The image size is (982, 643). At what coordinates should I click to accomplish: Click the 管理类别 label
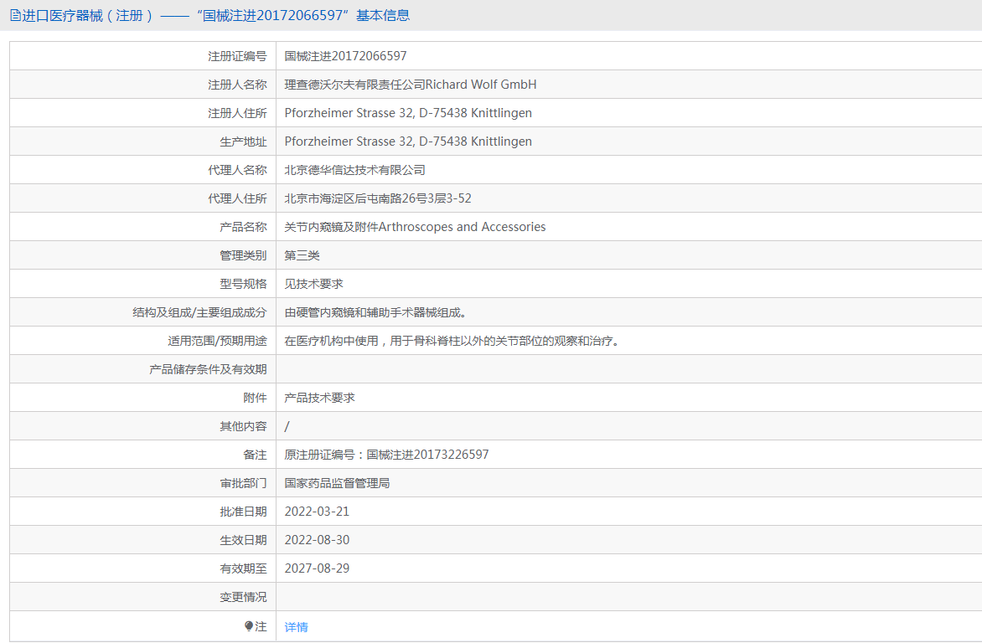tap(243, 255)
